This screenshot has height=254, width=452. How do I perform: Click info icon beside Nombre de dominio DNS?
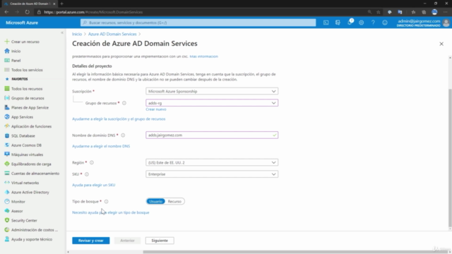click(123, 135)
